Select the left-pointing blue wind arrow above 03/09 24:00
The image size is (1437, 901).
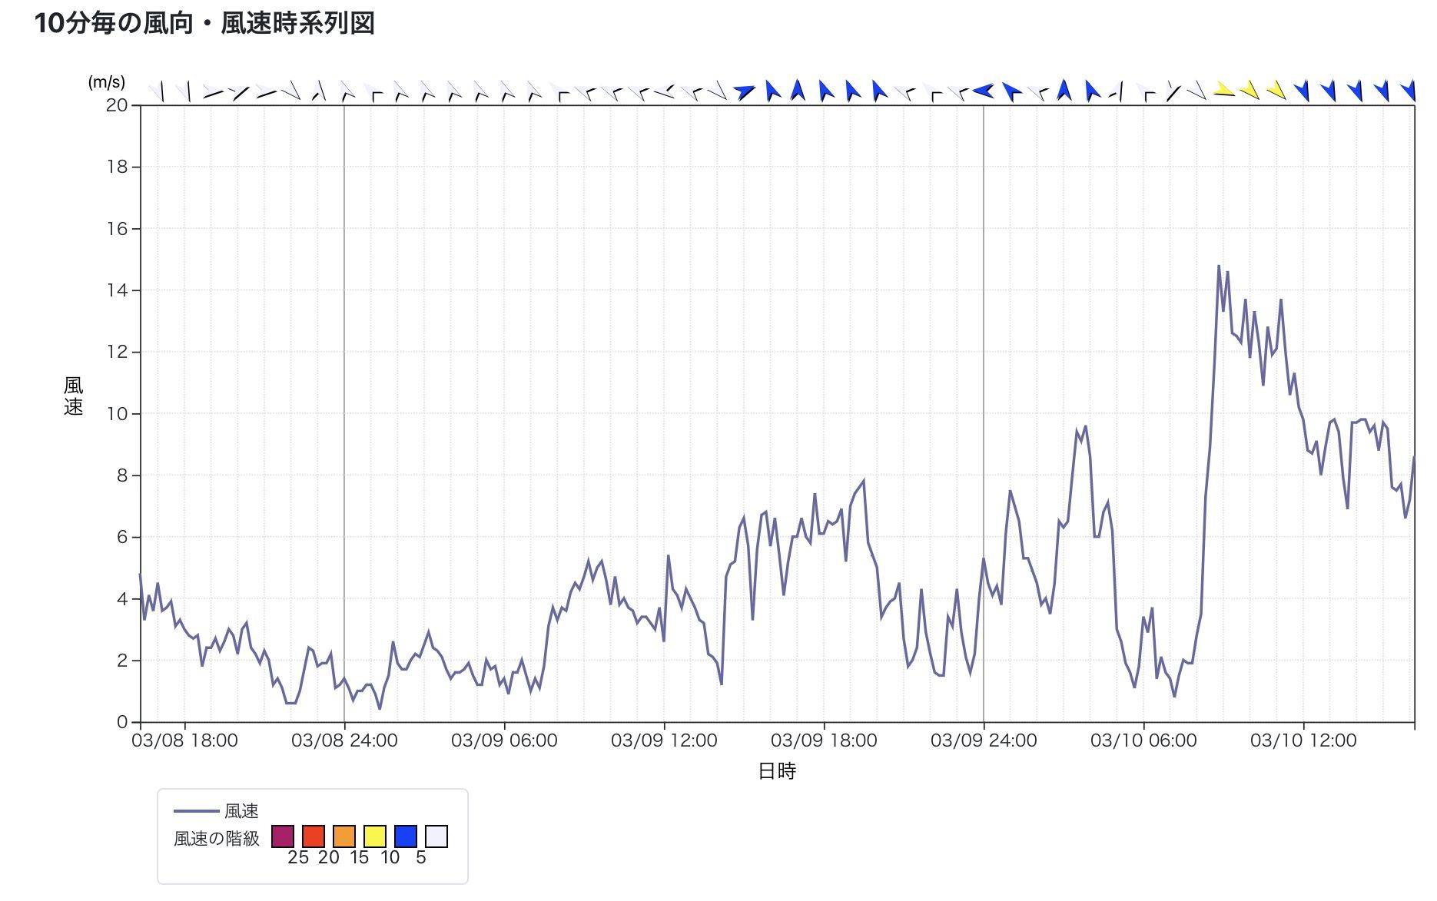pos(983,91)
